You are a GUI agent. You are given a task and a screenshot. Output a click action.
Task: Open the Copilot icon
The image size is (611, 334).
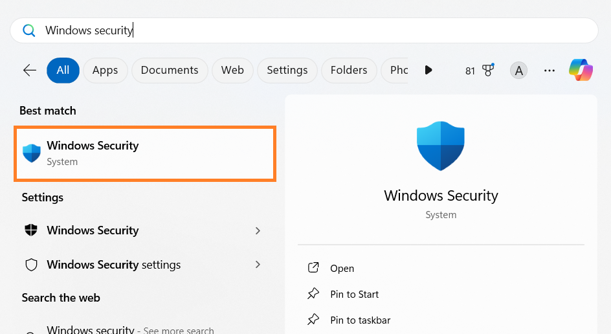[x=581, y=70]
